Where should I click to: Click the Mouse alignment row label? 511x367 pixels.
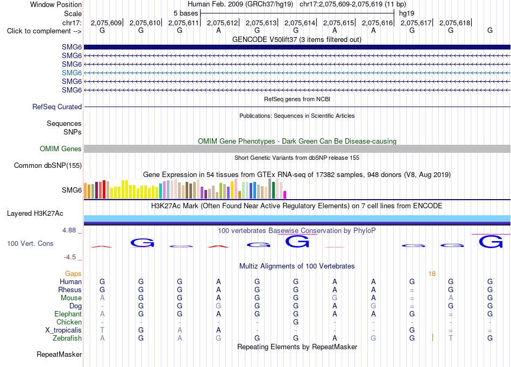click(71, 298)
